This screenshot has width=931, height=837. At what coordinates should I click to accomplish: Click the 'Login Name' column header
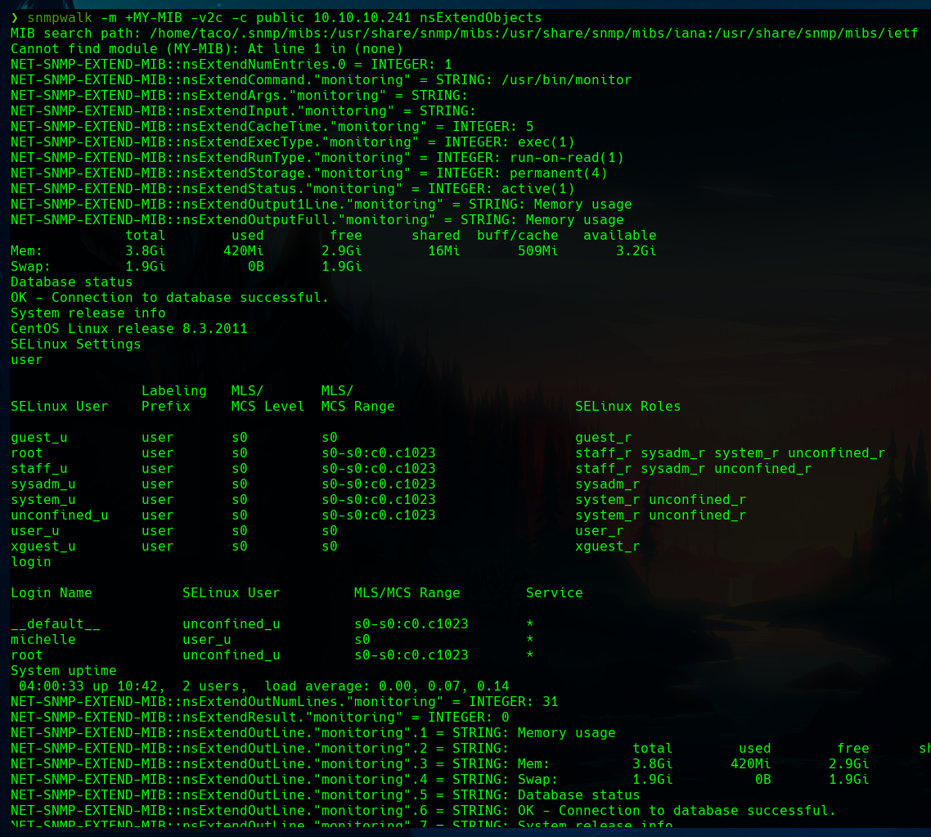tap(51, 593)
